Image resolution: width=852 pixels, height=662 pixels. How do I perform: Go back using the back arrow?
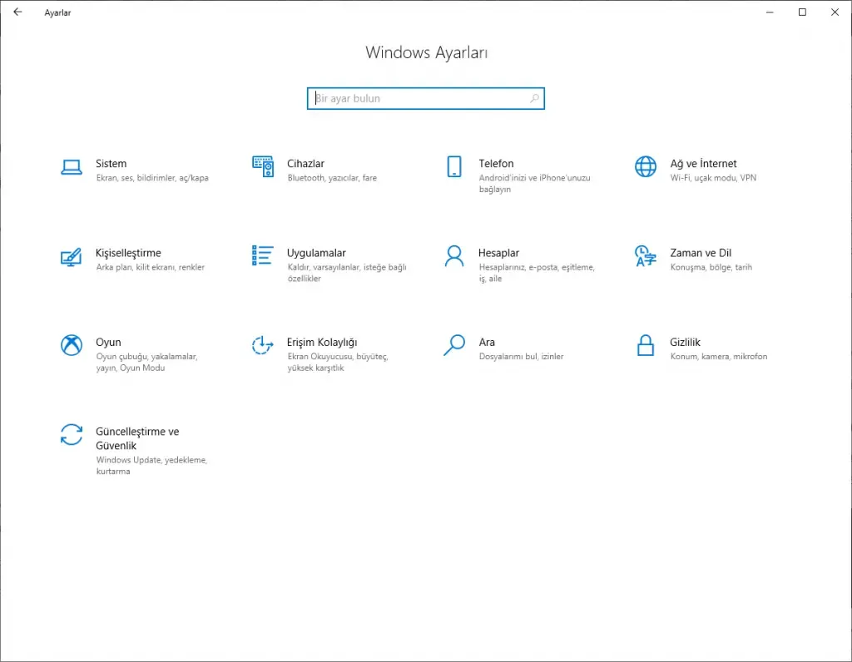(17, 12)
